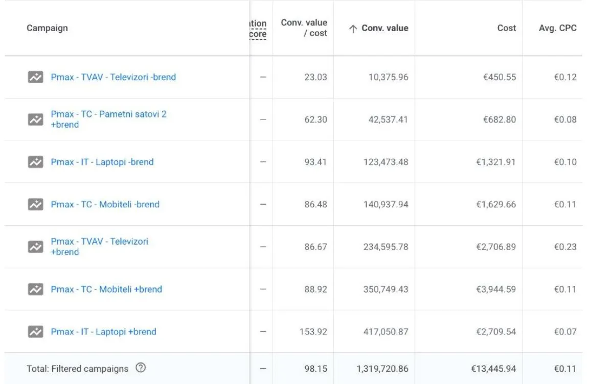Select conv. value 123,473.48 cell
Viewport: 589px width, 384px height.
(386, 162)
